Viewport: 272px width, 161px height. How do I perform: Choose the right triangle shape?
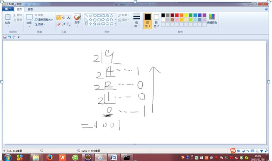tap(86, 20)
